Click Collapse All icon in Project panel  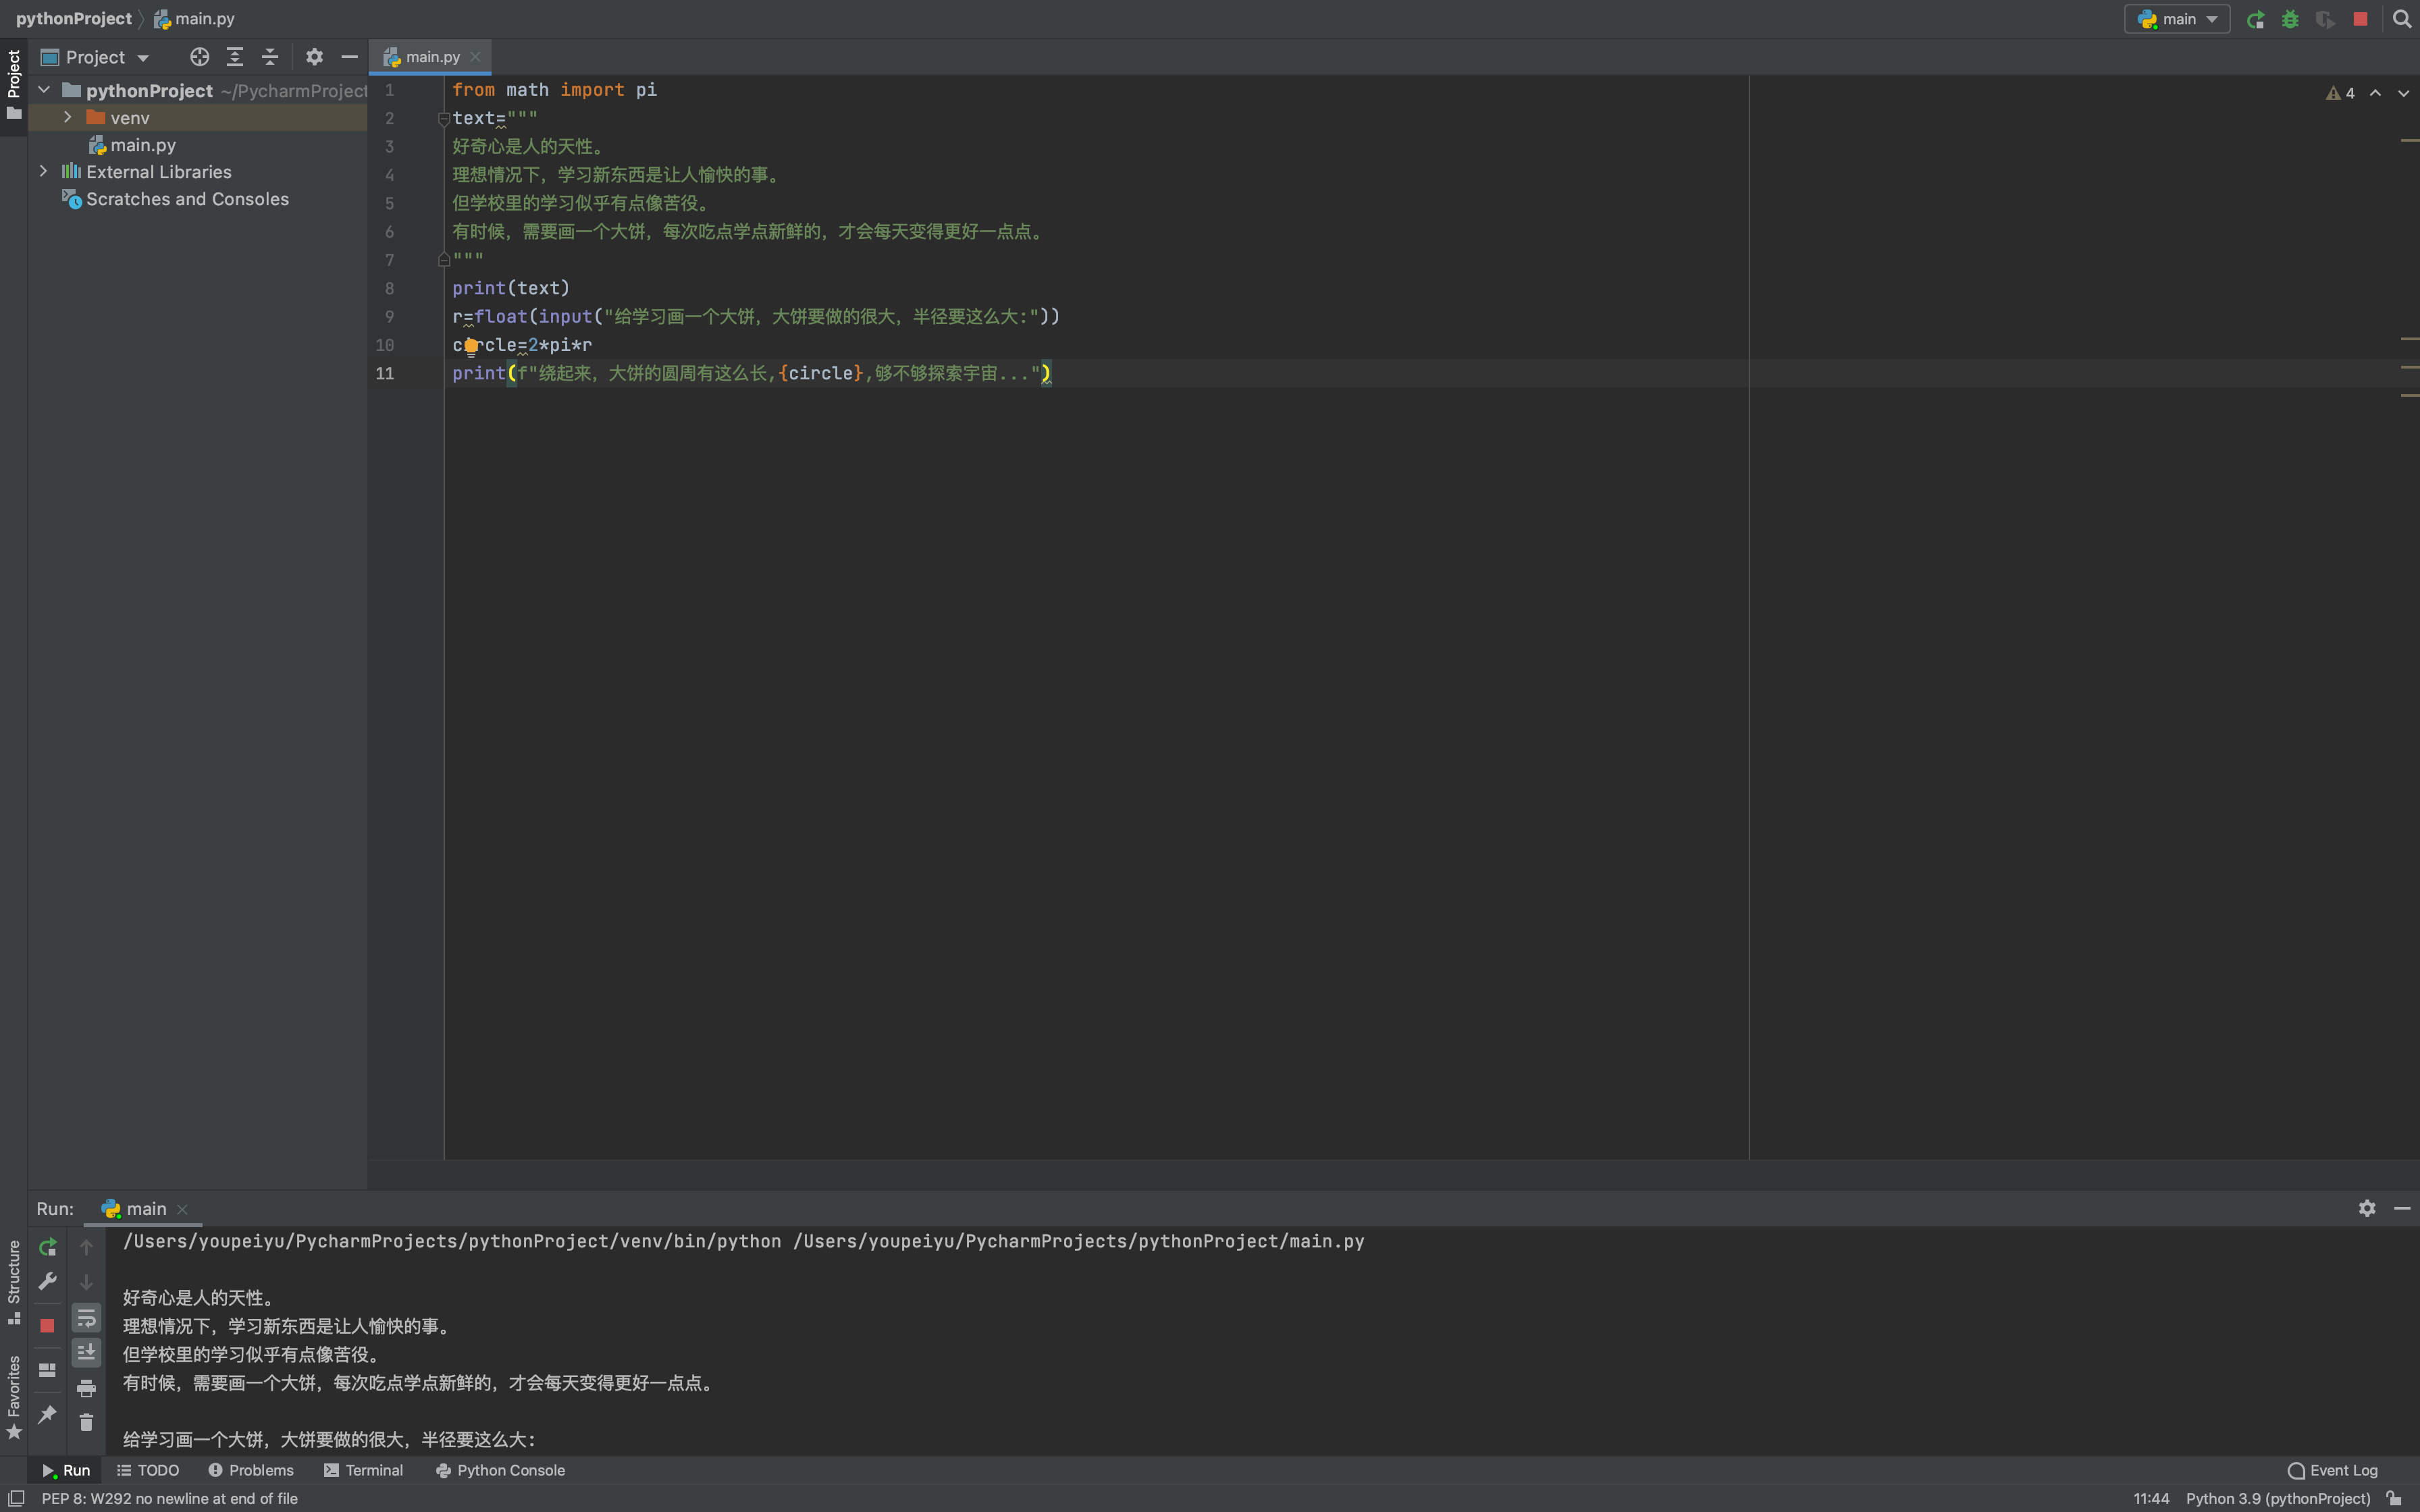270,57
